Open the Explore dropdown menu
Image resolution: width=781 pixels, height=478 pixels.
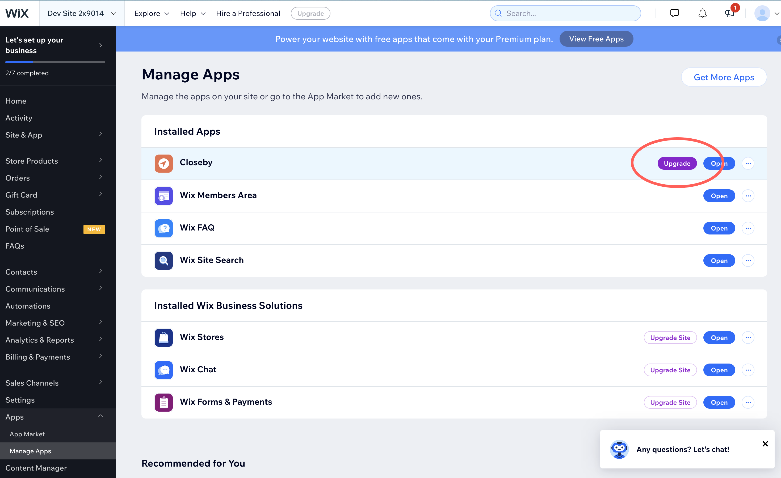click(152, 13)
